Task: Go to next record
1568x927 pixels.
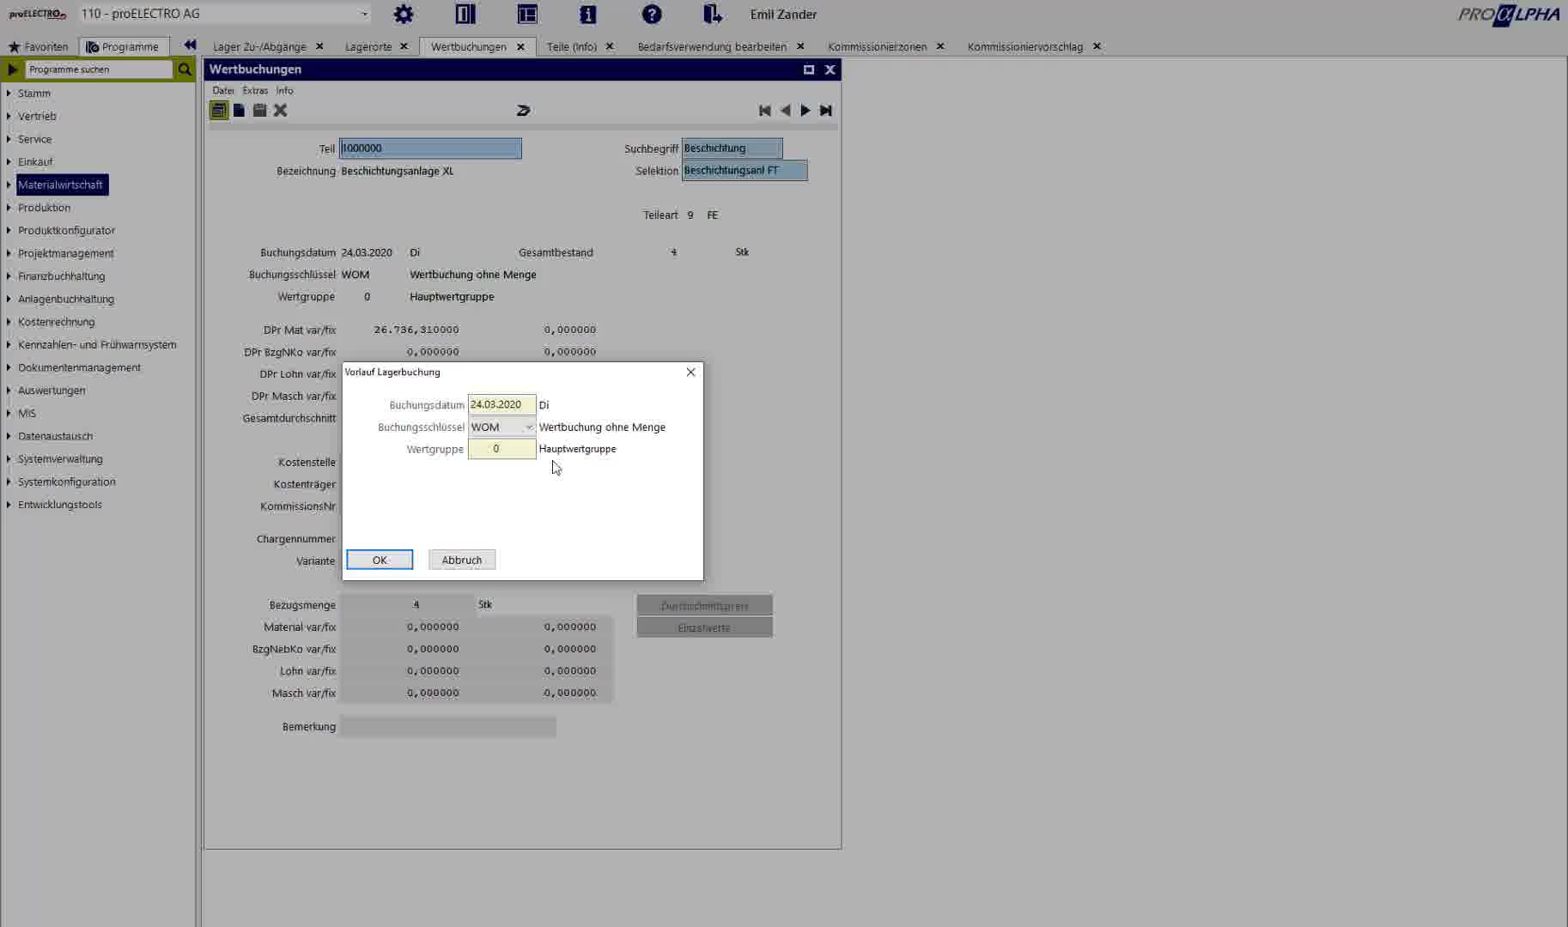Action: coord(805,110)
